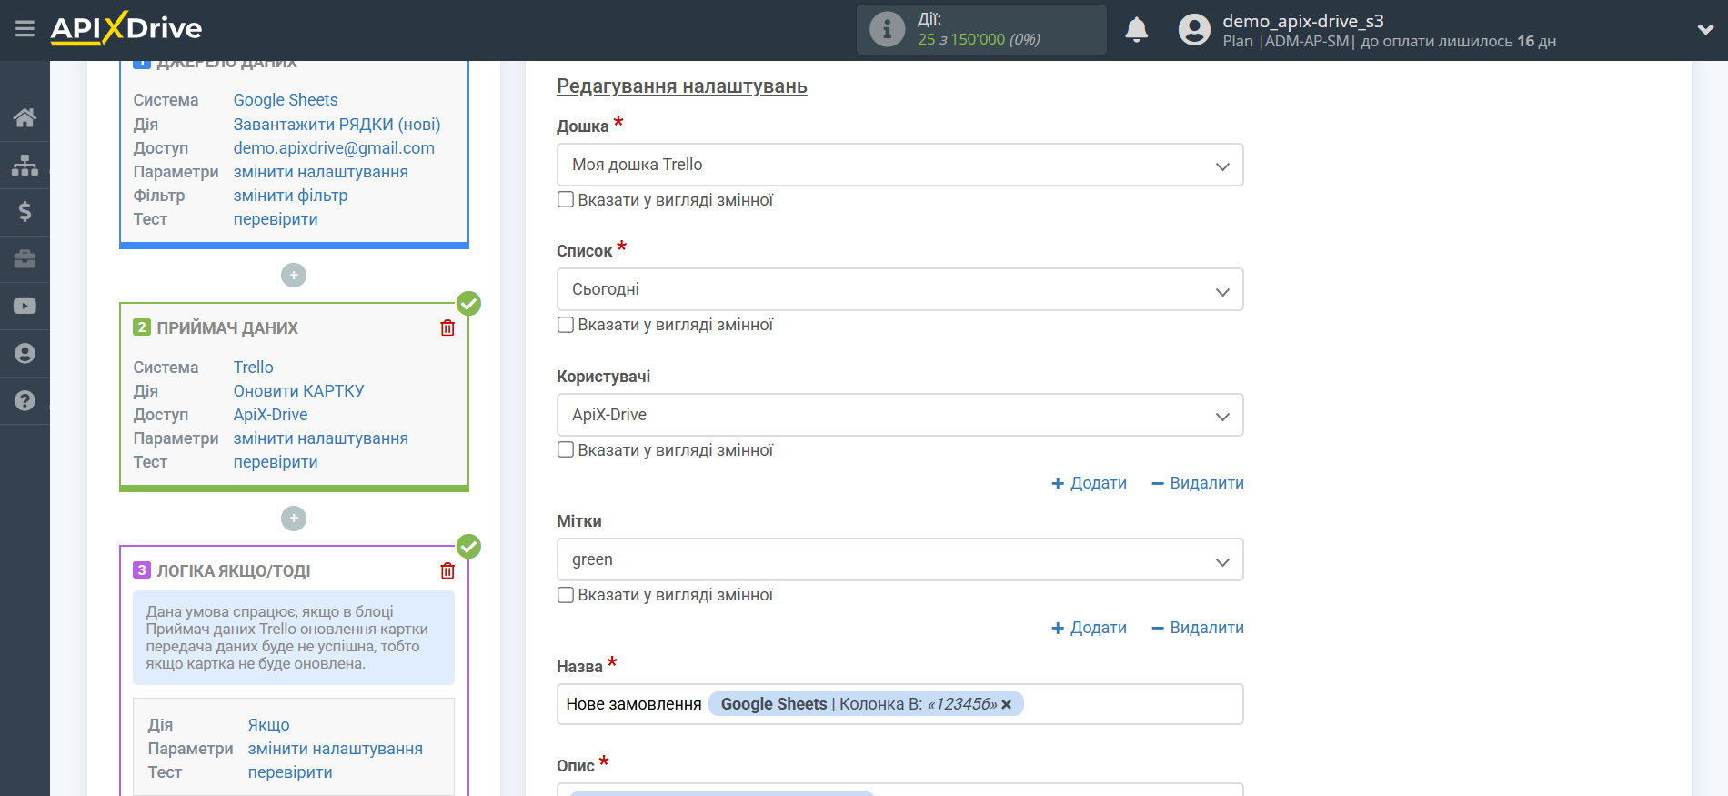Click Якщо action link
1728x796 pixels.
coord(268,725)
